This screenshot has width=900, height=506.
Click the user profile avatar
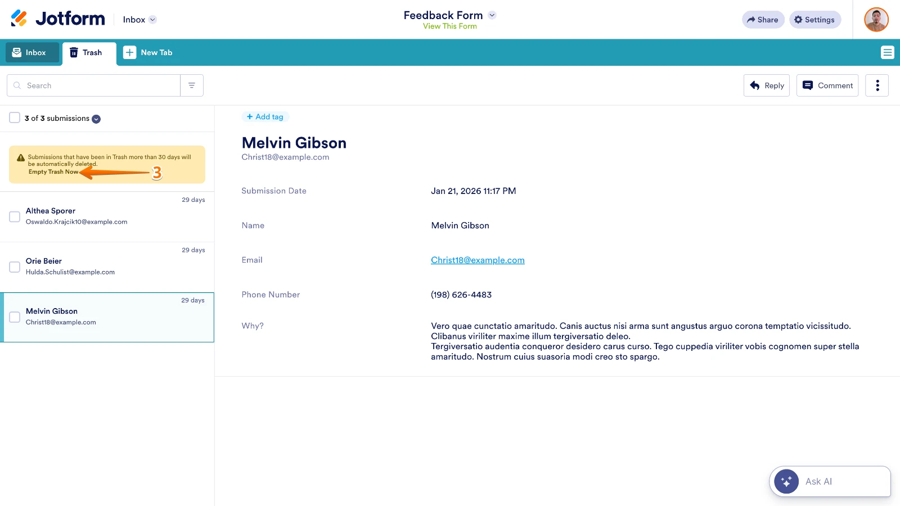click(876, 20)
